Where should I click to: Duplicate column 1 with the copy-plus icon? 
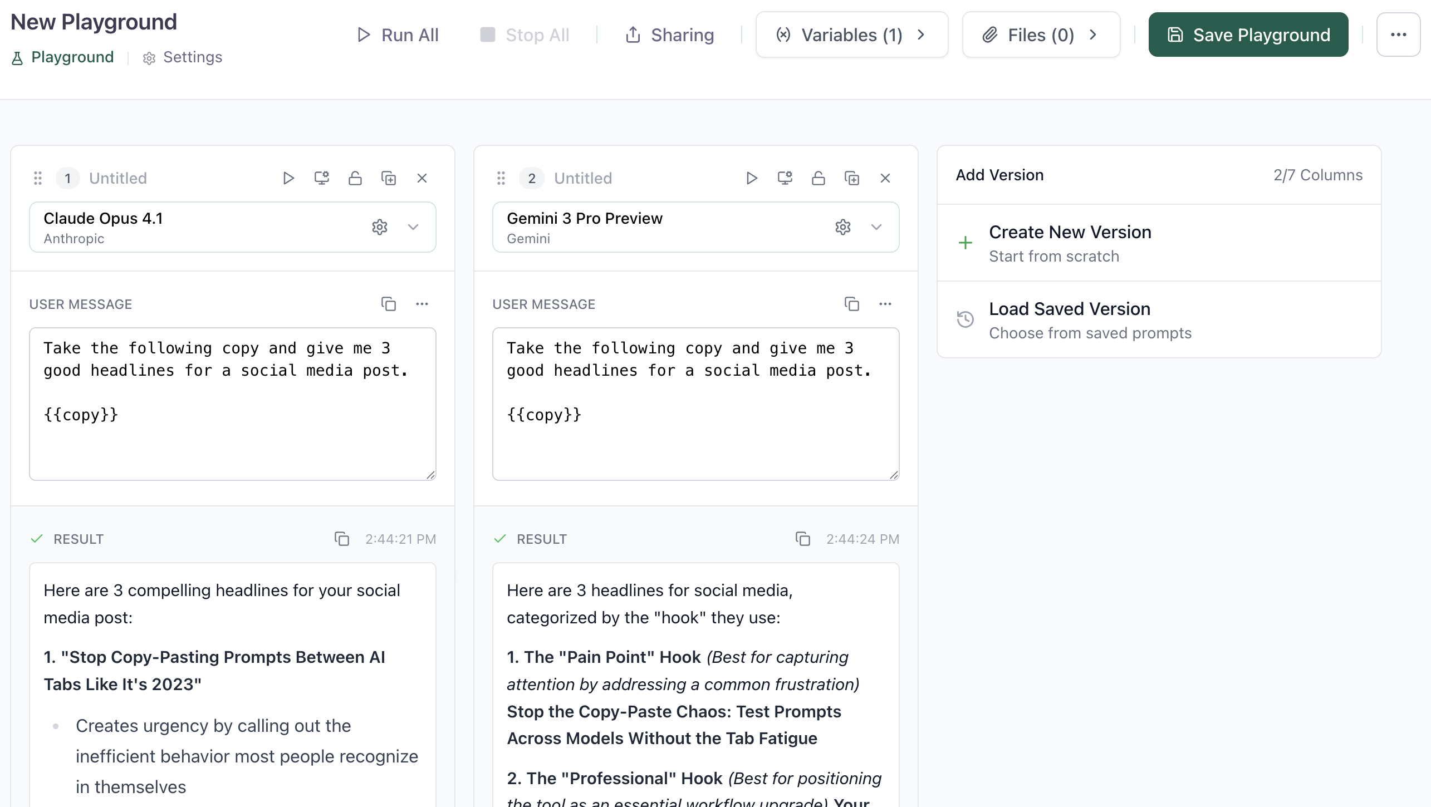tap(388, 178)
